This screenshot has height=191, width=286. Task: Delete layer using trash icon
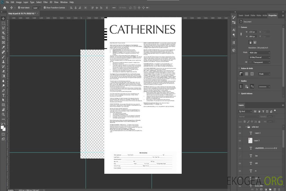(279, 189)
